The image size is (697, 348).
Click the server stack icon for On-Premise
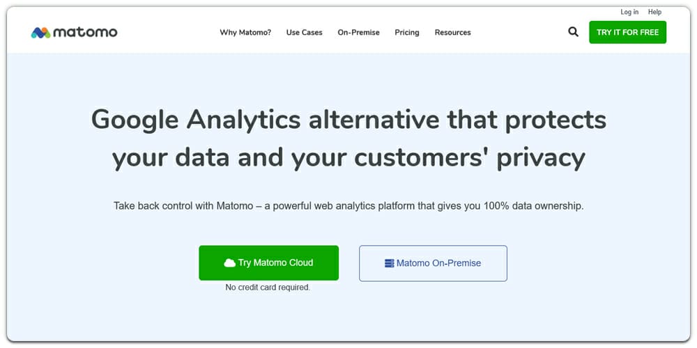[389, 263]
